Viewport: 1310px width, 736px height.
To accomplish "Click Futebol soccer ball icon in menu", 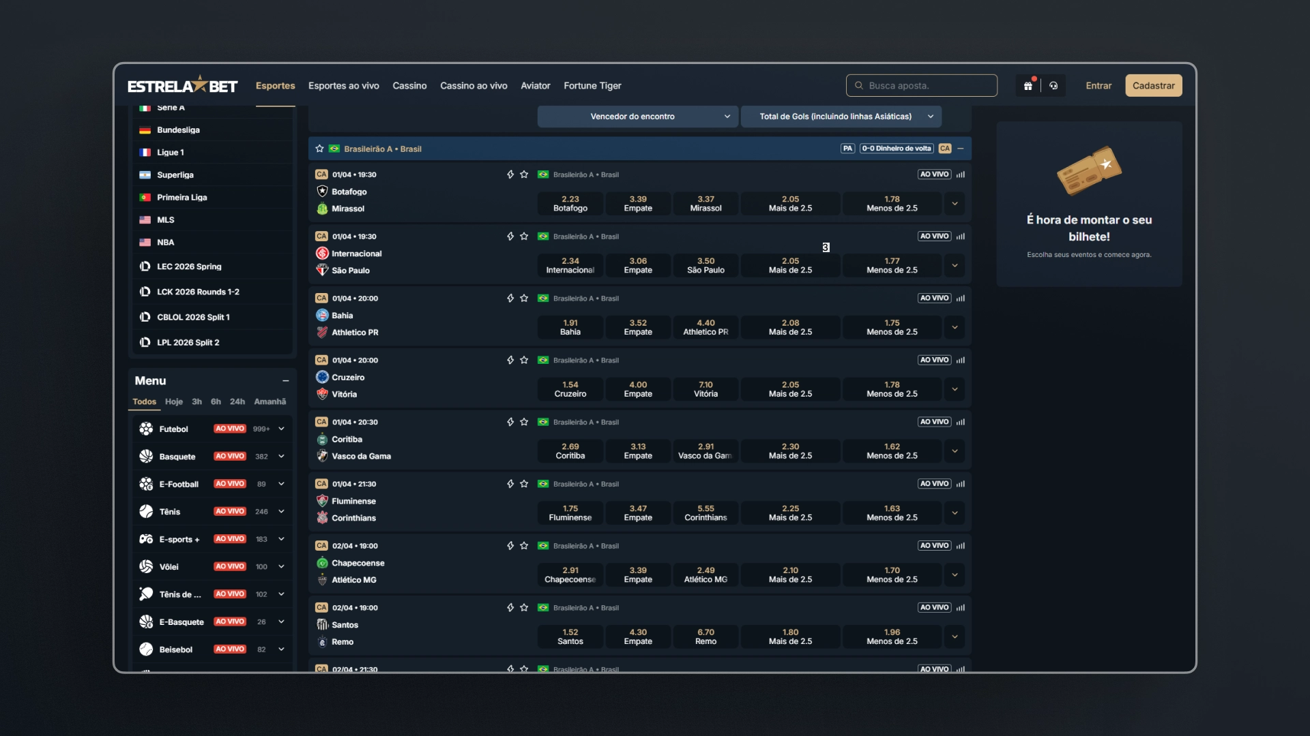I will (146, 429).
